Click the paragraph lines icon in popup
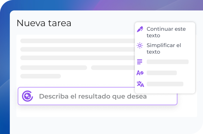Viewport: 203px width, 134px height. click(x=140, y=62)
